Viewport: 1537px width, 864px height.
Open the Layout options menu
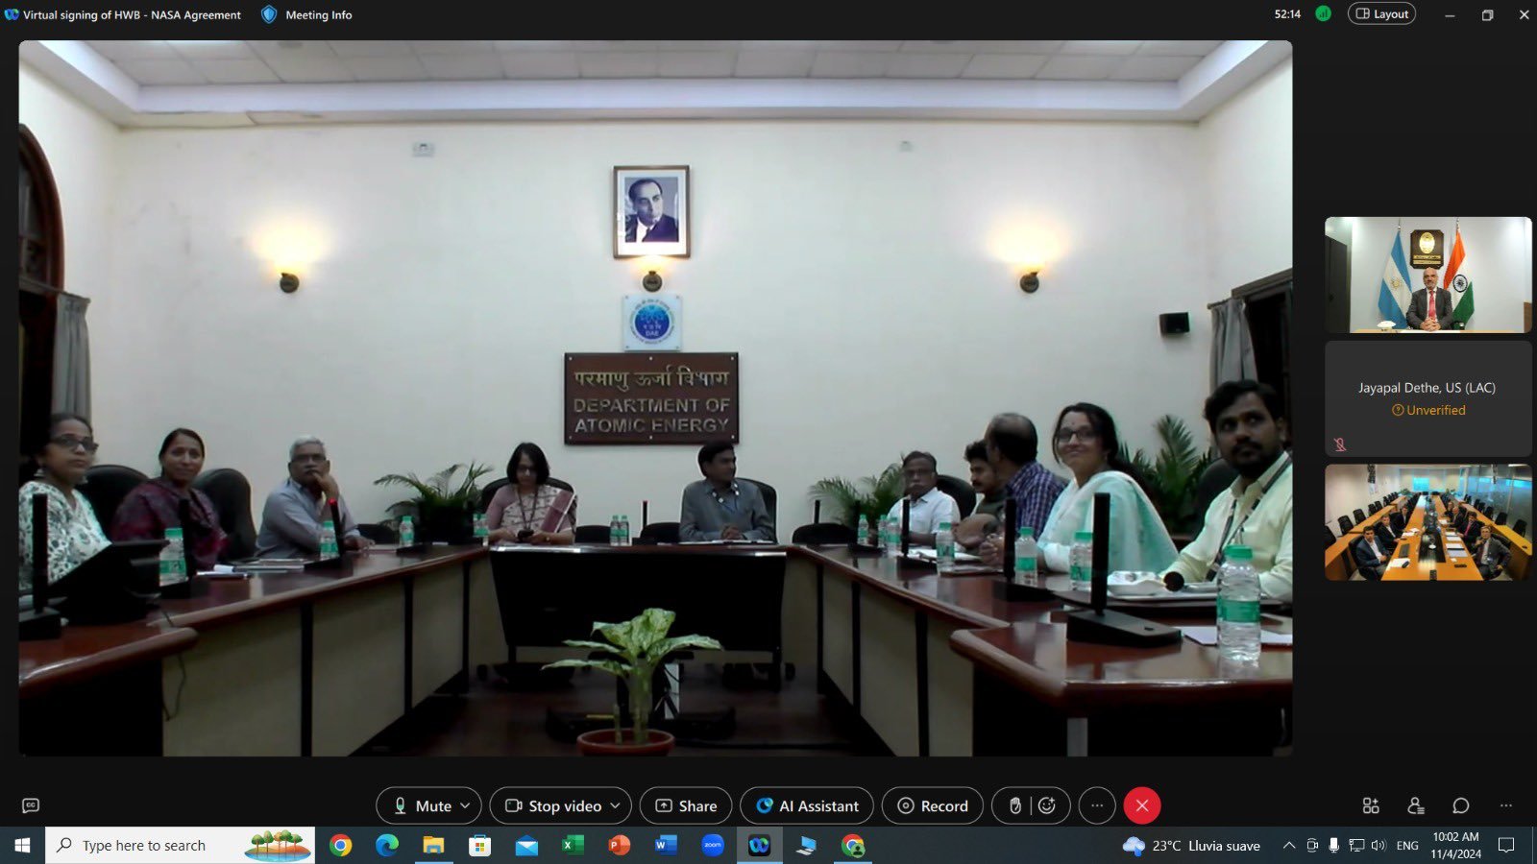[x=1381, y=14]
